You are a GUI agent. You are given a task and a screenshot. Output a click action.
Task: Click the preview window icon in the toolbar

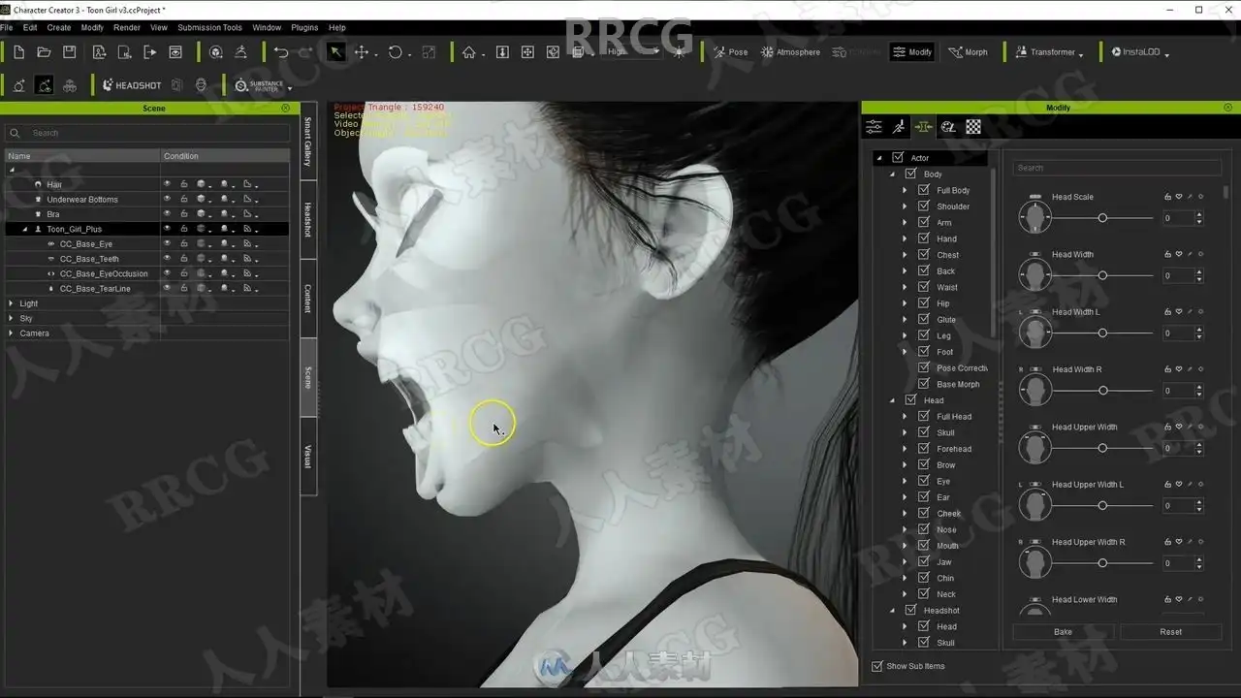[175, 52]
